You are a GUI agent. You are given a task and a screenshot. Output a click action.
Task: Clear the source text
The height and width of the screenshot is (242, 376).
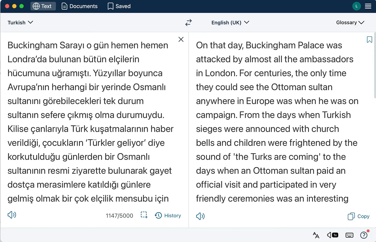(x=181, y=39)
